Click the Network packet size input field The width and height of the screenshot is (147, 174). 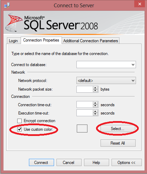click(85, 89)
